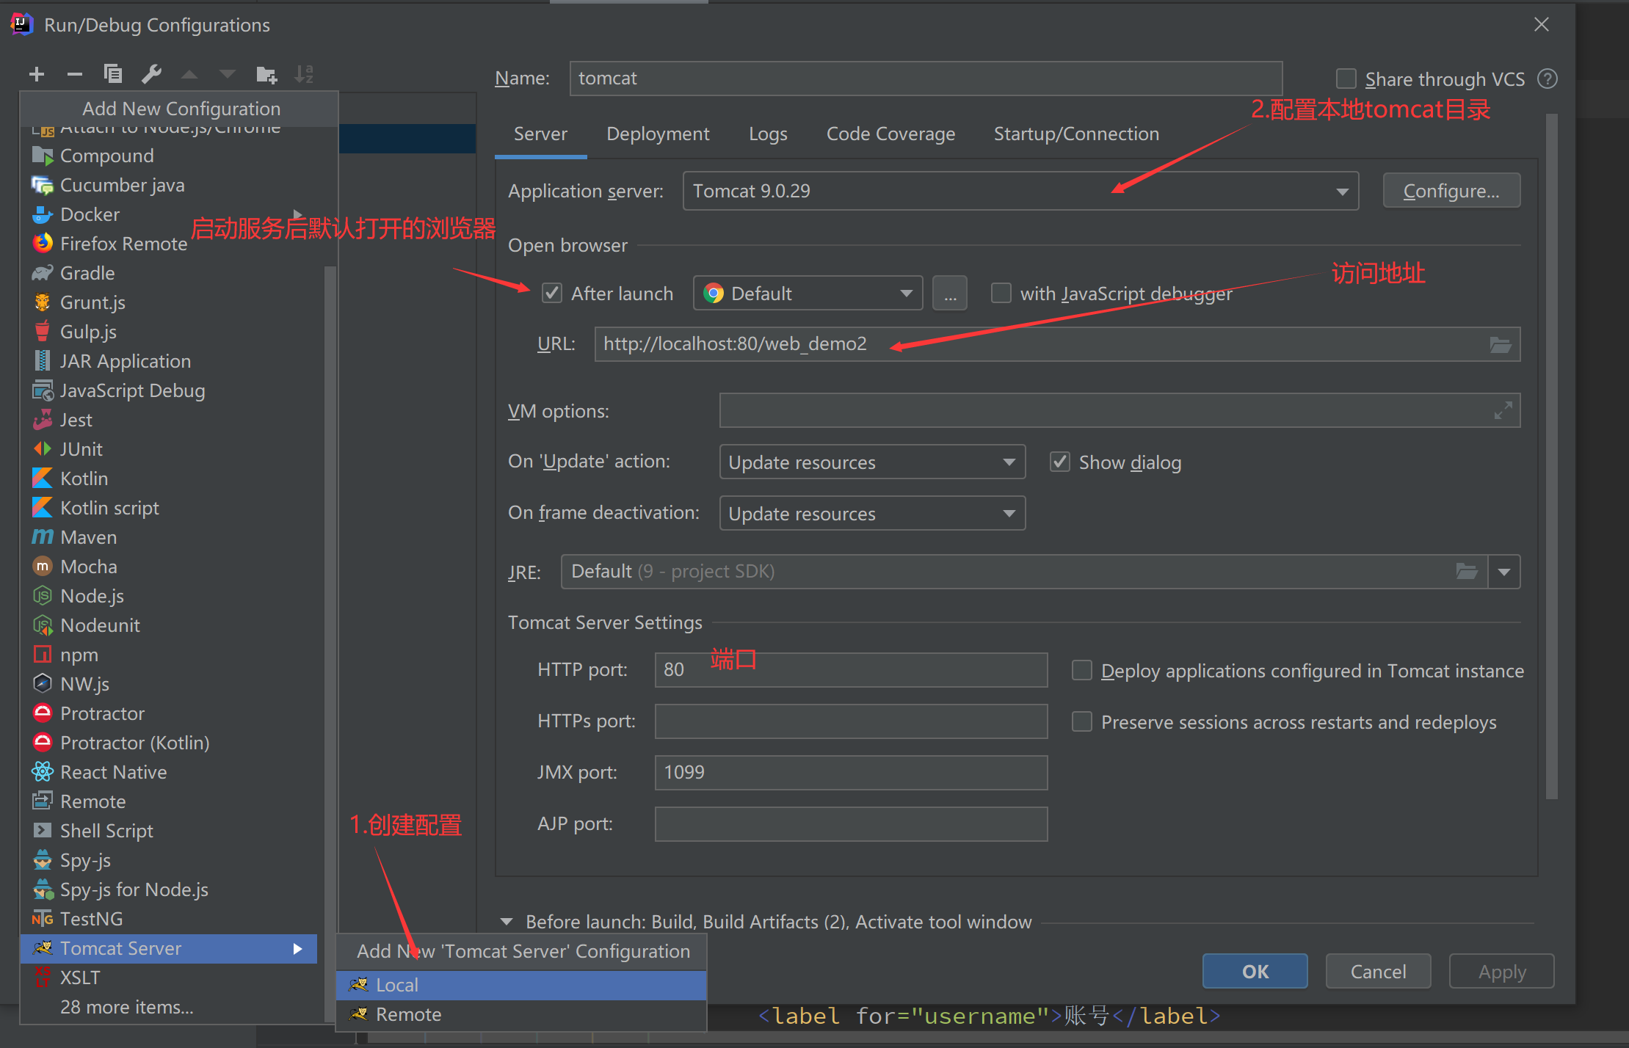Open the On frame deactivation dropdown
The height and width of the screenshot is (1048, 1629).
(x=872, y=513)
